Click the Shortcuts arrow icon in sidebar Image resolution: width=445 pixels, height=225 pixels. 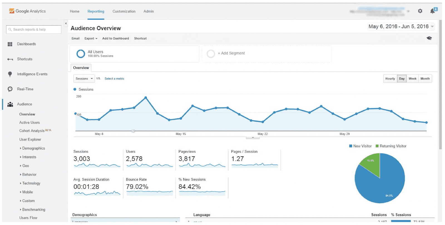point(10,59)
